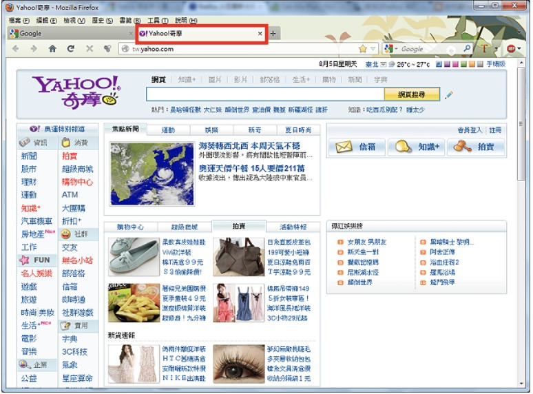Go forward with the forward arrow

pos(33,49)
